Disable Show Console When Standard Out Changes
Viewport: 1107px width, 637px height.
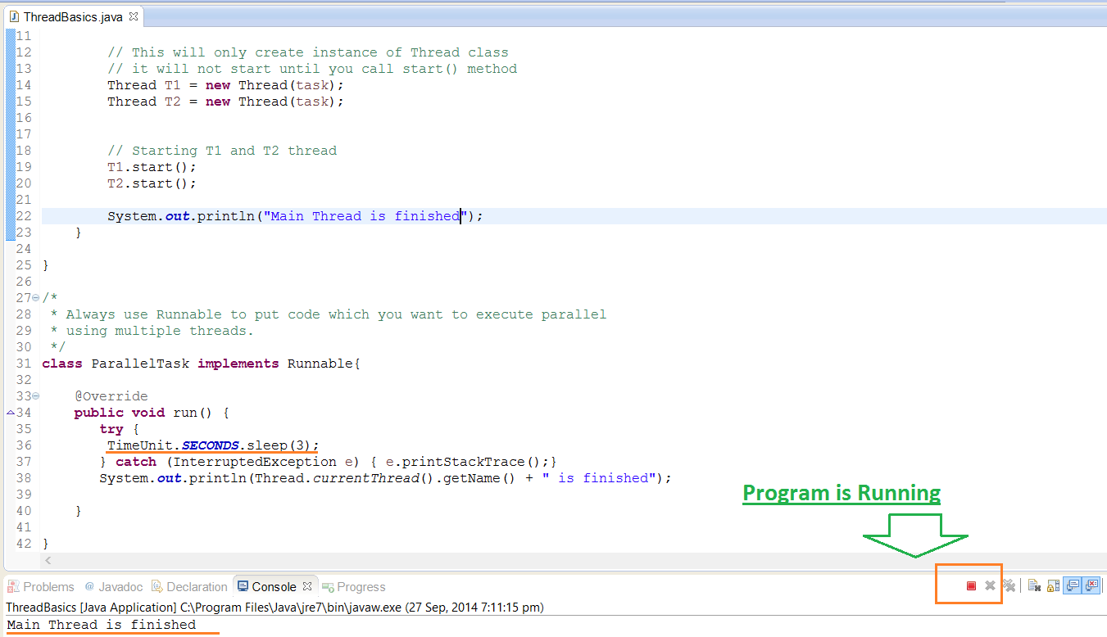click(1073, 585)
